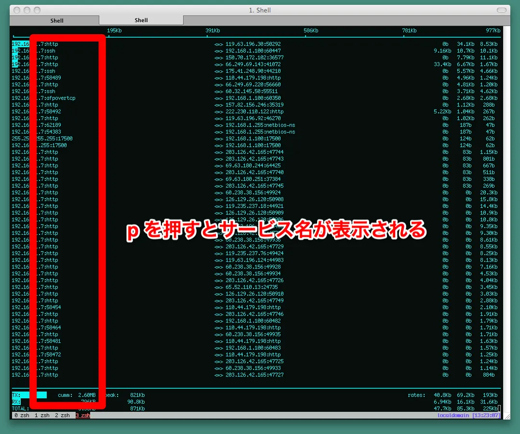Click the zoom window button
The width and height of the screenshot is (520, 434).
[37, 10]
